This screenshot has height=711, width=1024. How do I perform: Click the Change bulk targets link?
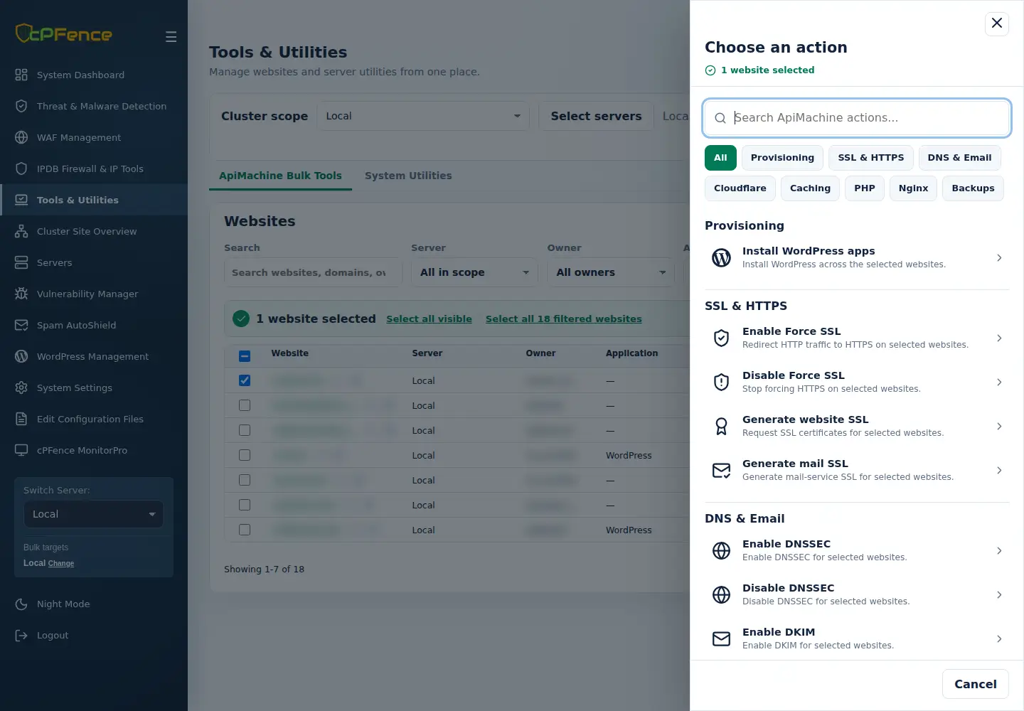(61, 563)
